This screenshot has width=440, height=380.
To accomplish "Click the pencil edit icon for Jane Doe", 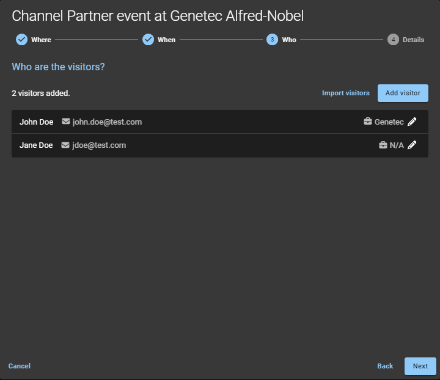I will (x=412, y=145).
